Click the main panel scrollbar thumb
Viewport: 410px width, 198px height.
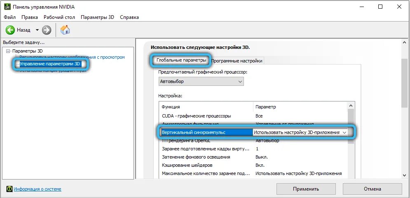click(405, 83)
